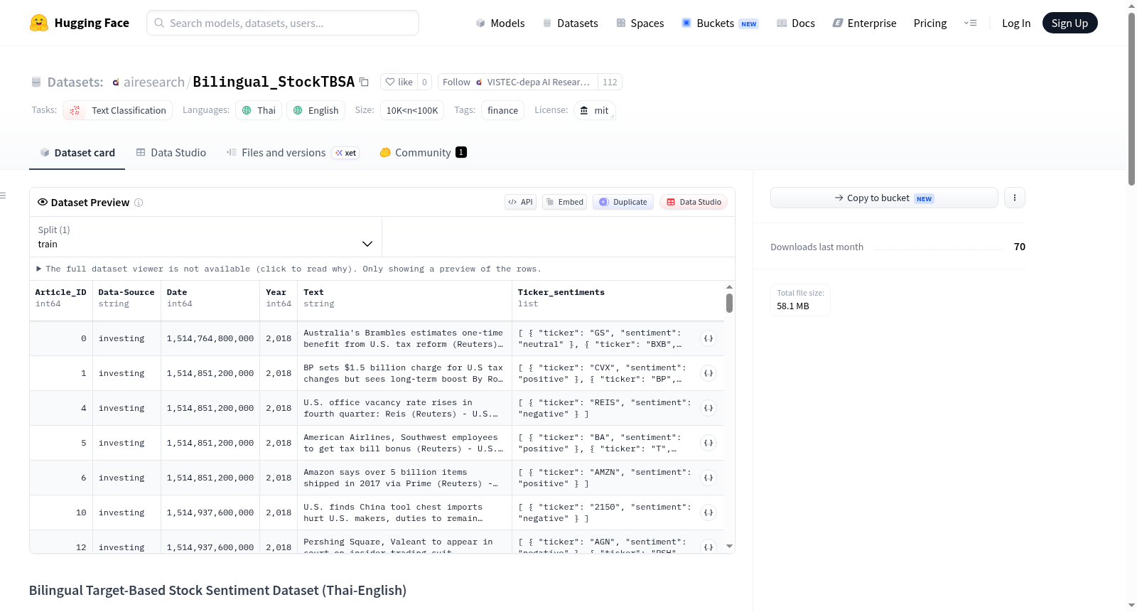Copy dataset name with the copy icon
The image size is (1137, 612).
(364, 82)
